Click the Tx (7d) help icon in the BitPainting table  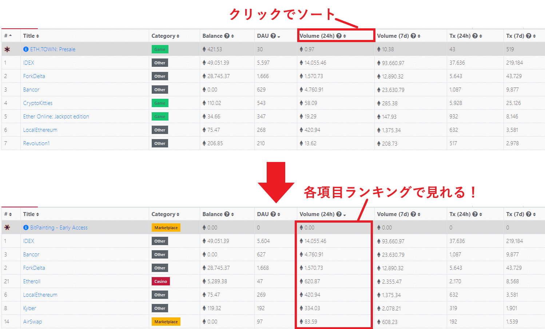pyautogui.click(x=529, y=214)
